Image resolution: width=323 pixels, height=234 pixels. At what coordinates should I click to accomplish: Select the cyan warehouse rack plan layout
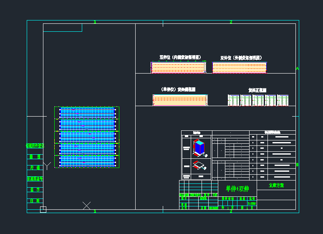(x=87, y=137)
